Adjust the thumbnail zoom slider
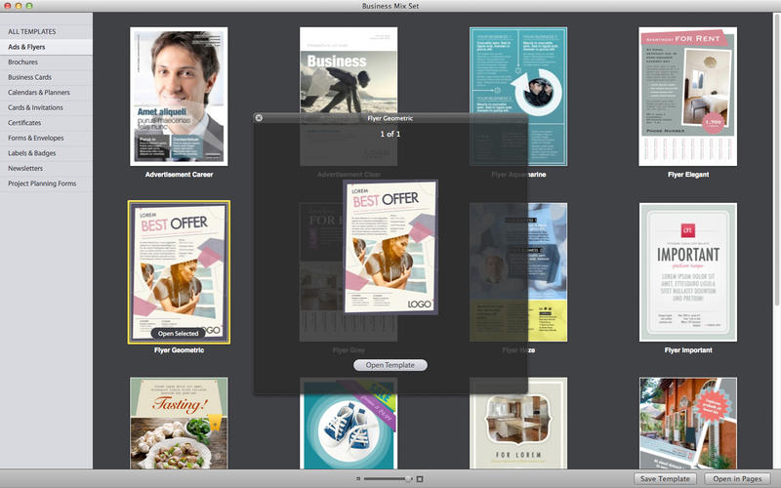Screen dimensions: 781x488 [388, 479]
